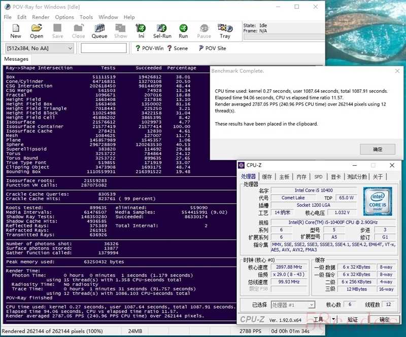Expand the CPU-Z processor selection dropdown
406x337 pixels.
coord(312,305)
